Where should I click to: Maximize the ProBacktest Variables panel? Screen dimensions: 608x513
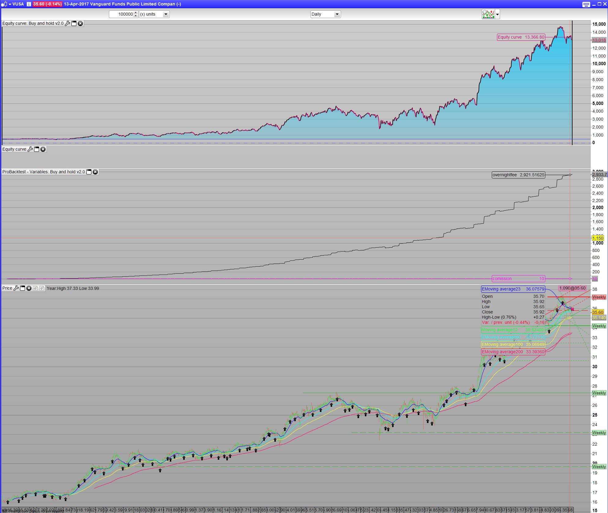[89, 172]
